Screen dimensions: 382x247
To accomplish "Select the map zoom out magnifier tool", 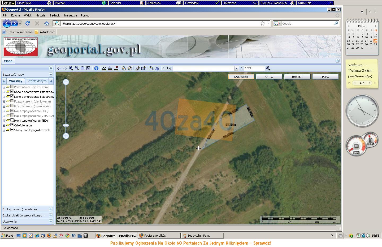I will click(77, 68).
